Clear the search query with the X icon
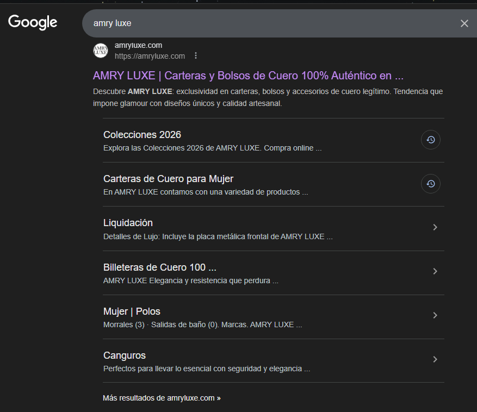This screenshot has width=477, height=412. point(464,23)
